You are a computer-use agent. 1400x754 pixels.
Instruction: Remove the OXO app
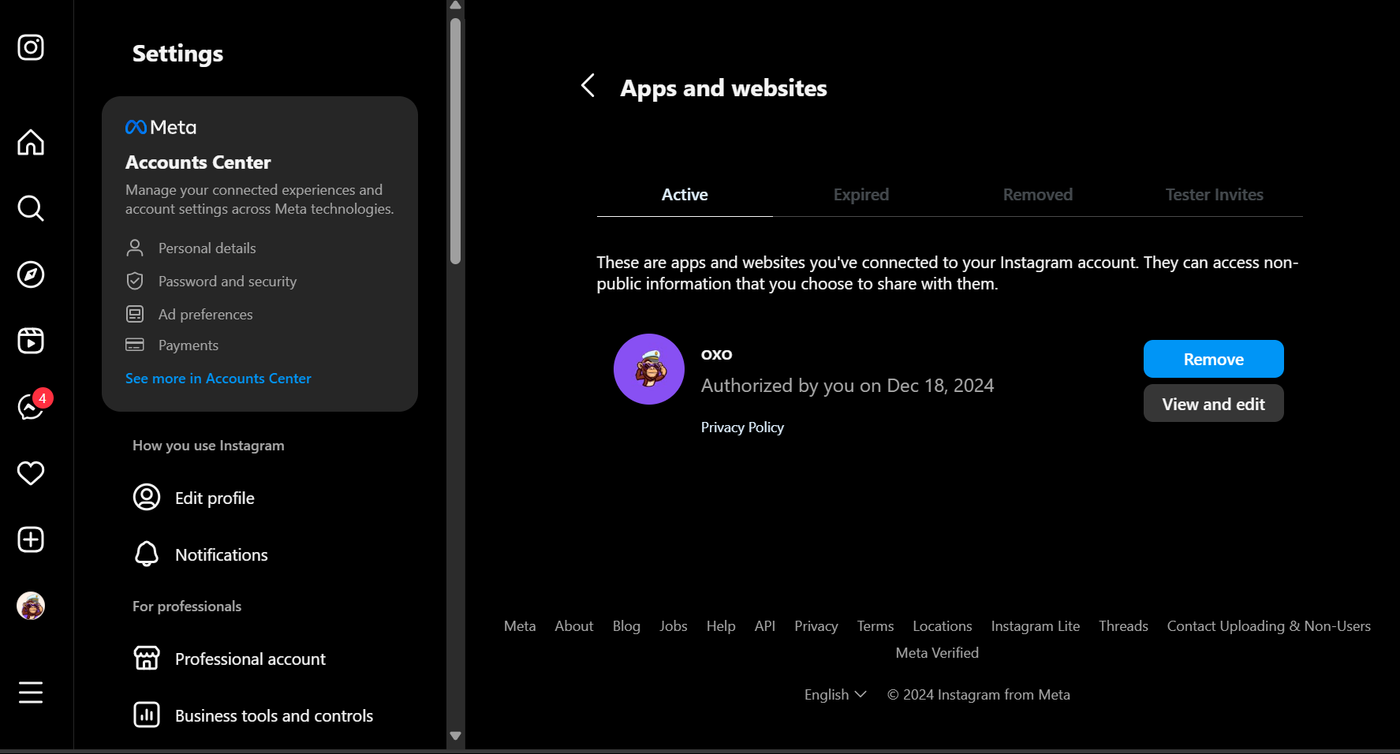tap(1214, 359)
